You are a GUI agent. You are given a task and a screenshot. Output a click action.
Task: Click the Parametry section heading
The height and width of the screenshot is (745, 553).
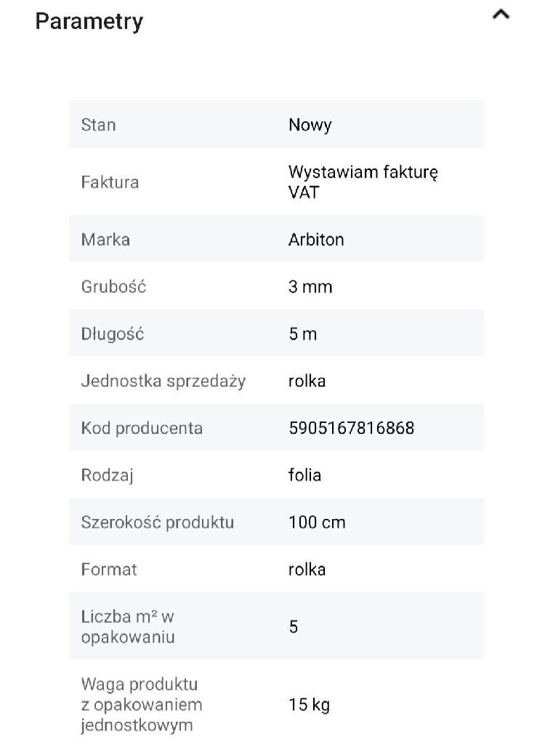pyautogui.click(x=89, y=22)
